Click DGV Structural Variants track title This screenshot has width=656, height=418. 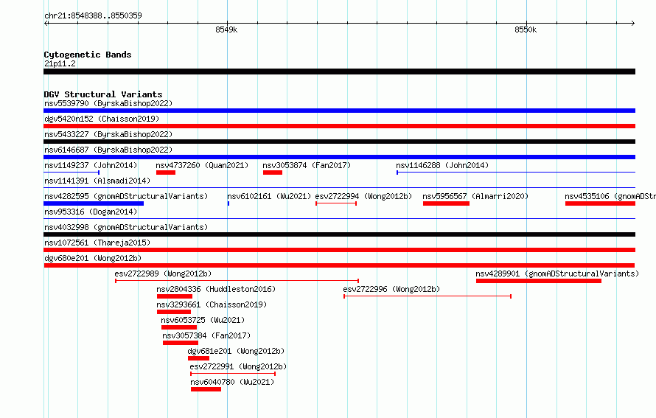[x=103, y=94]
